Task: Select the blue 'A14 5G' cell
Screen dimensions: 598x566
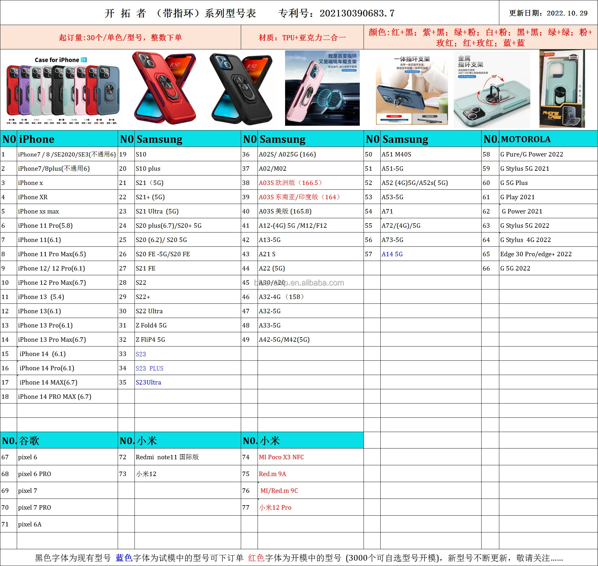Action: (x=431, y=254)
